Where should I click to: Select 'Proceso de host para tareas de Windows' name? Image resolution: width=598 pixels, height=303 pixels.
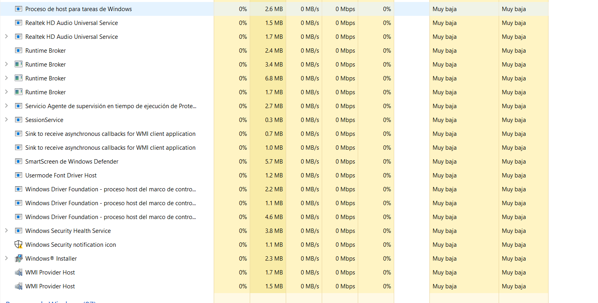pyautogui.click(x=78, y=9)
